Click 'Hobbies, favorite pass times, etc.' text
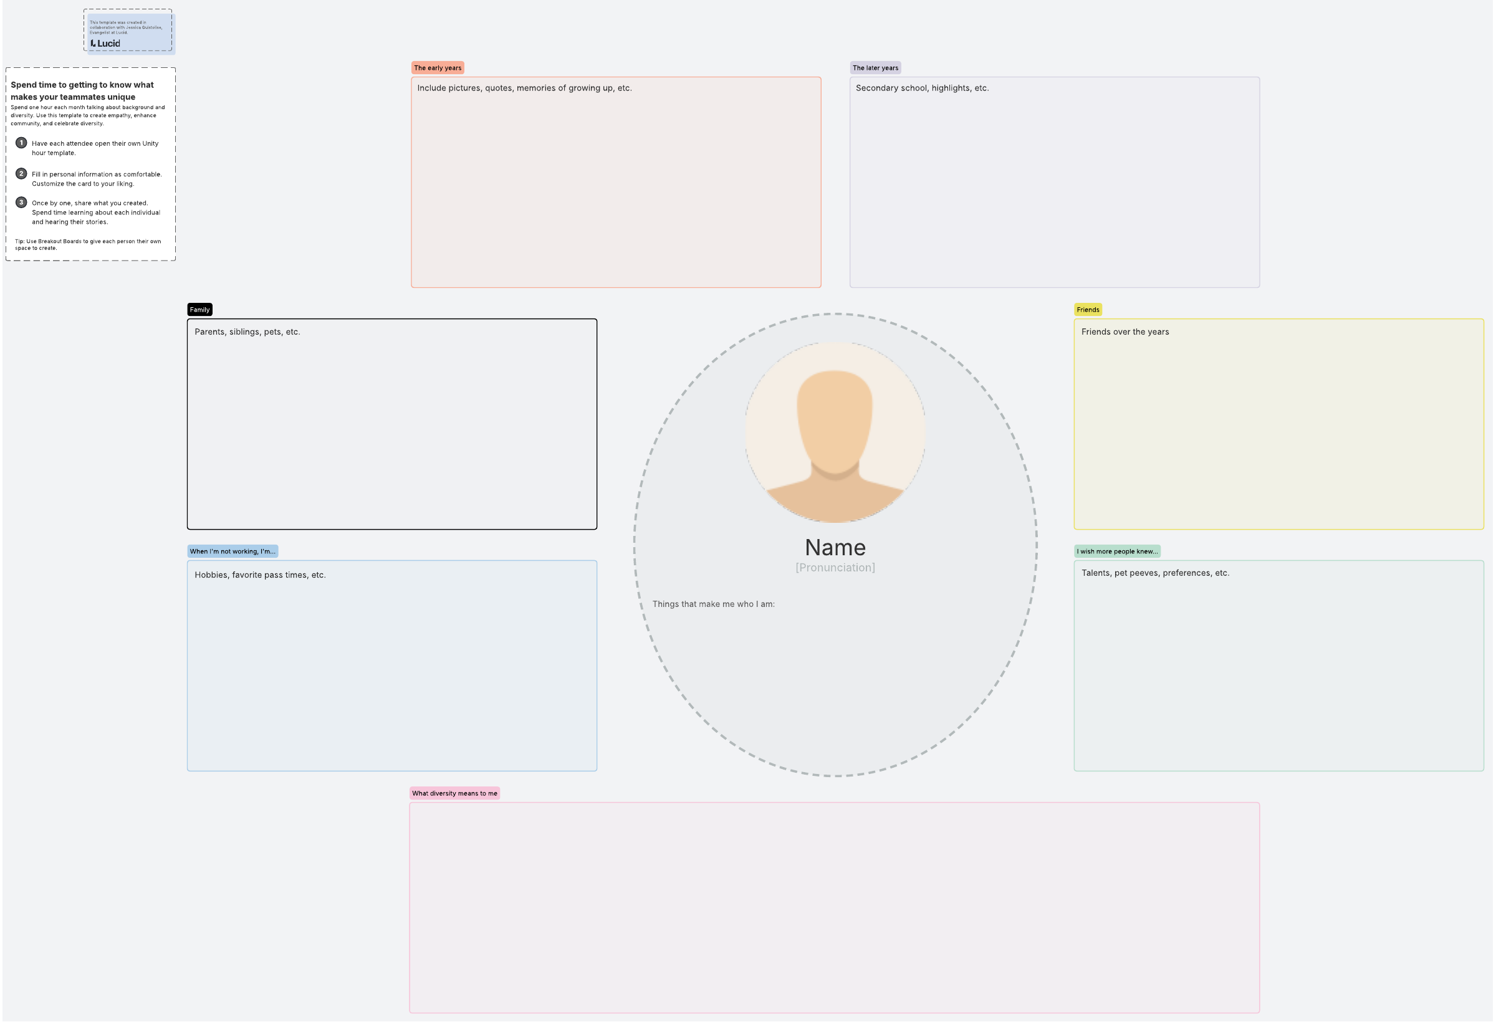Image resolution: width=1496 pixels, height=1022 pixels. click(260, 575)
